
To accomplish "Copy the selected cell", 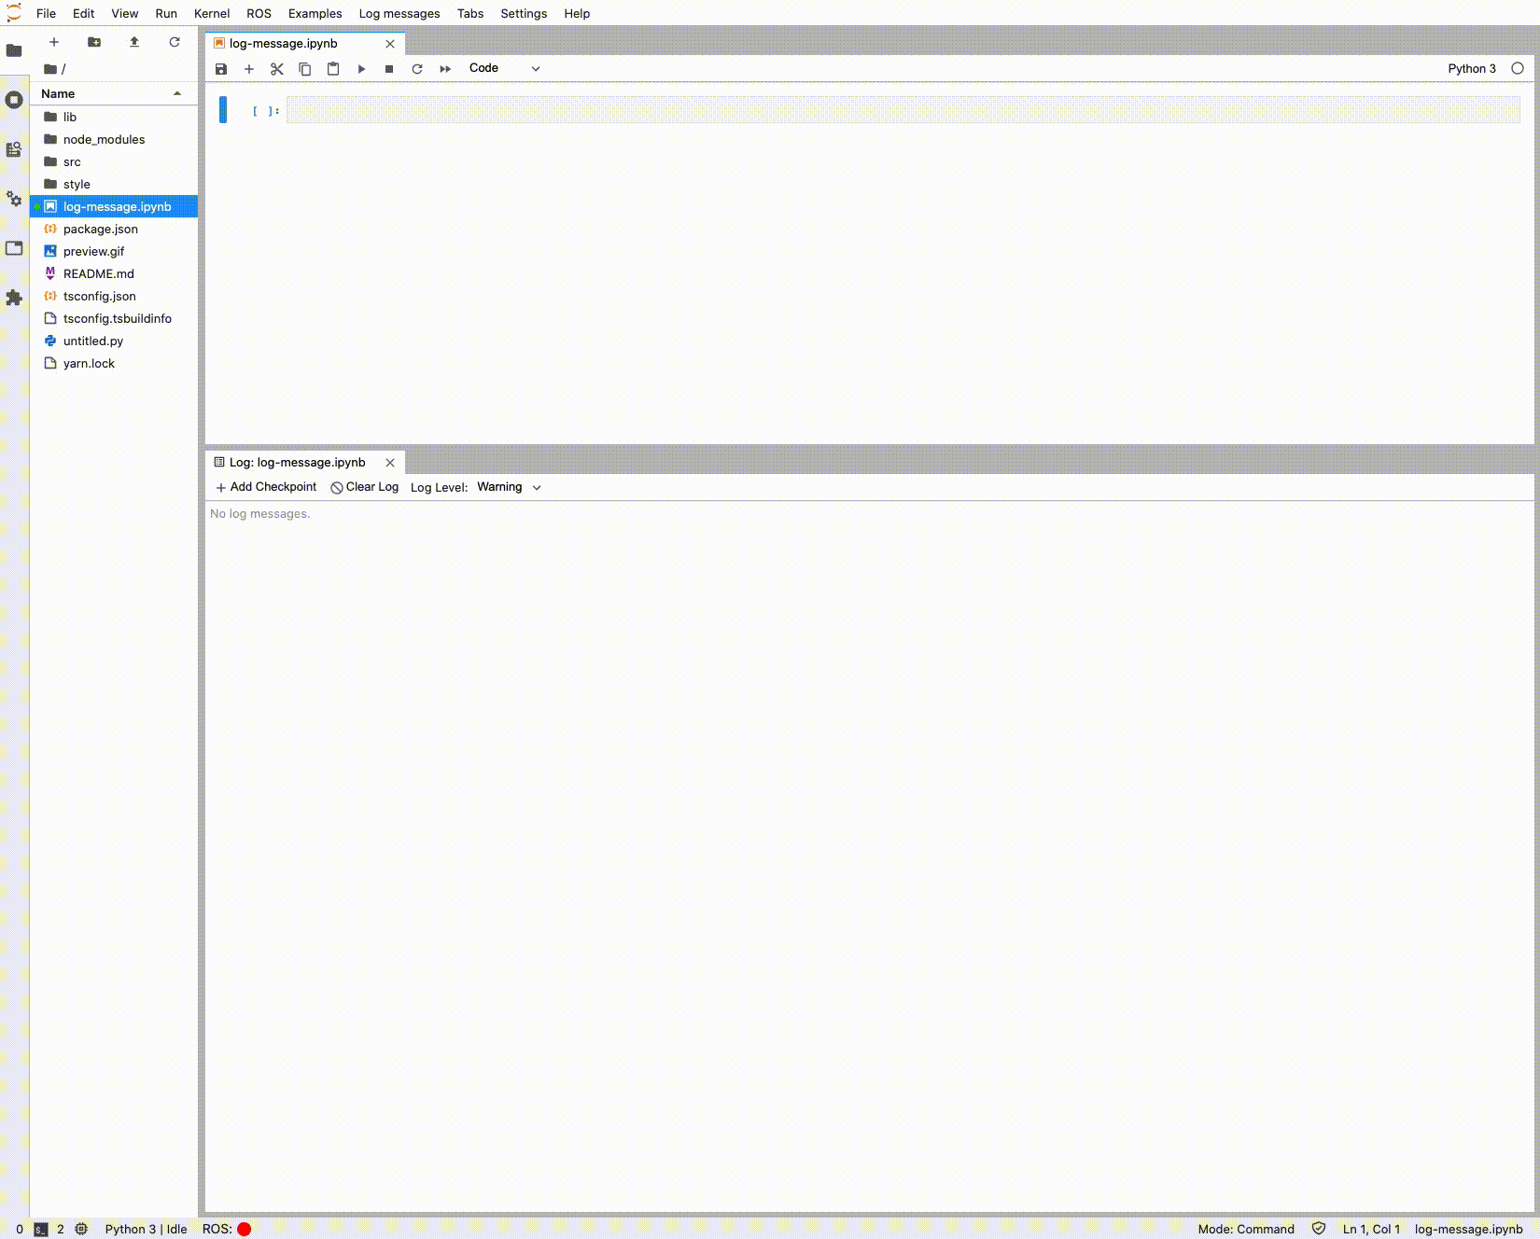I will (305, 69).
